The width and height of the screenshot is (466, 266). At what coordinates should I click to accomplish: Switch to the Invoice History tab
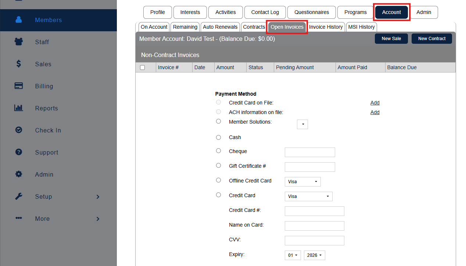tap(326, 27)
